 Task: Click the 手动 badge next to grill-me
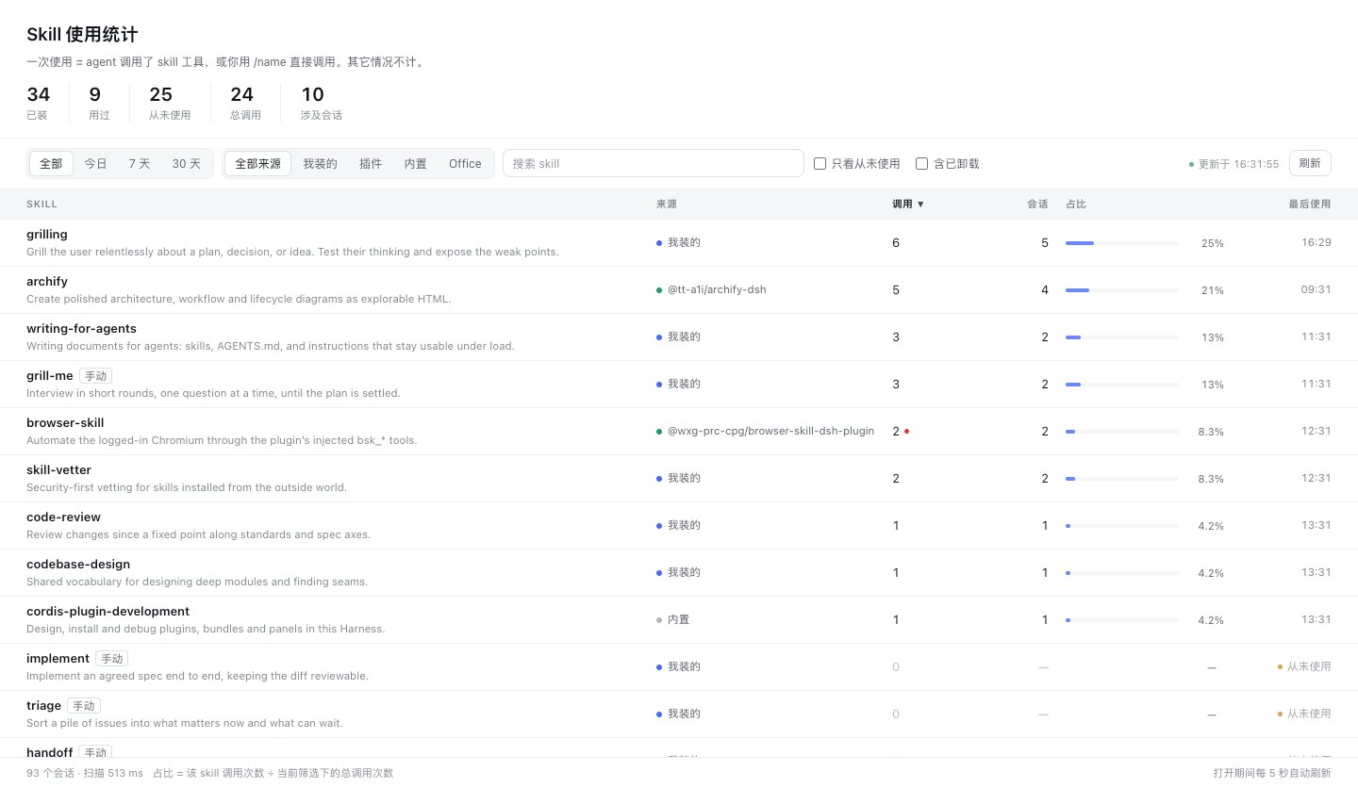click(95, 376)
